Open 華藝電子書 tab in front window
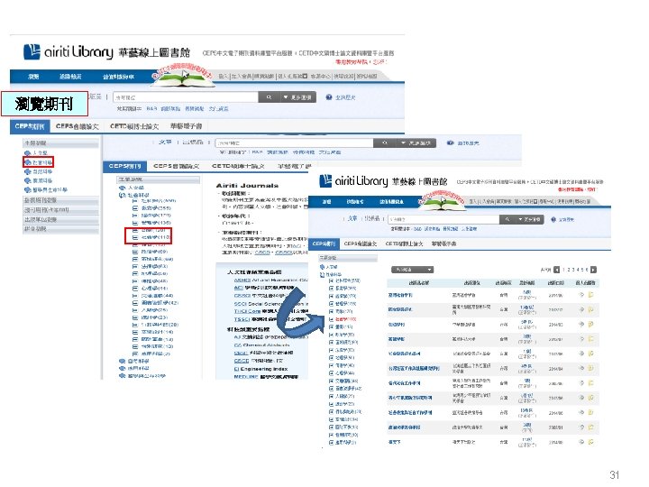Screen dimensions: 649x487 pyautogui.click(x=443, y=243)
